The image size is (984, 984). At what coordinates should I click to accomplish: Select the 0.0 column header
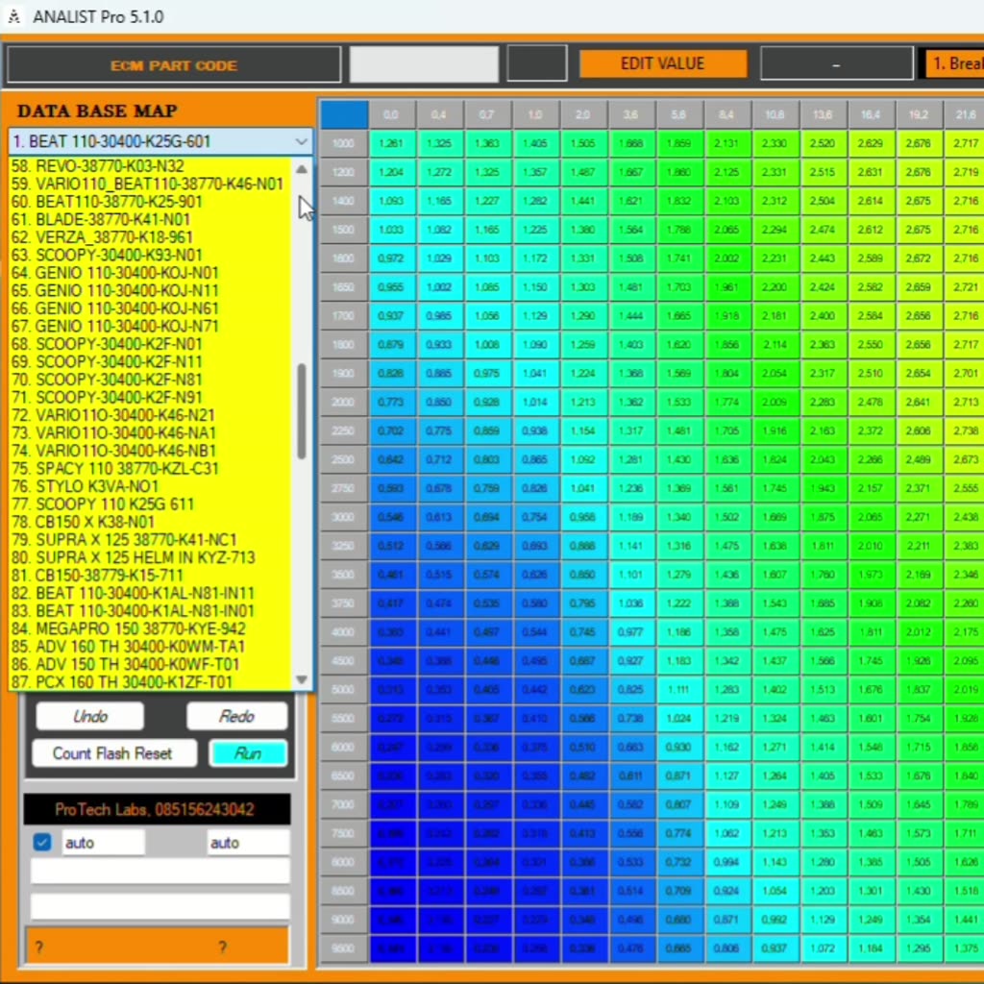pos(391,115)
